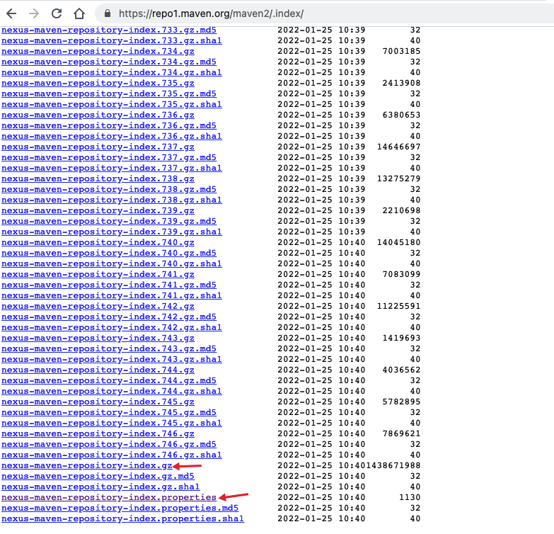Image resolution: width=554 pixels, height=534 pixels.
Task: Select the file size value 14646697
Action: (x=398, y=147)
